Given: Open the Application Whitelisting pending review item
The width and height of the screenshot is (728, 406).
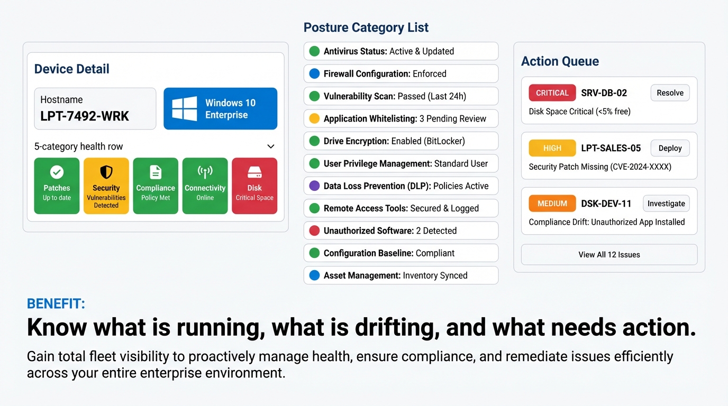Looking at the screenshot, I should (x=401, y=118).
